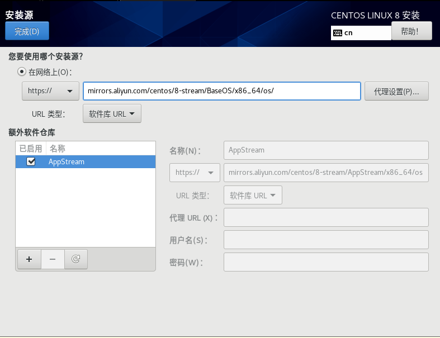This screenshot has width=440, height=338.
Task: Click the AppStream repository URL field
Action: tap(326, 173)
